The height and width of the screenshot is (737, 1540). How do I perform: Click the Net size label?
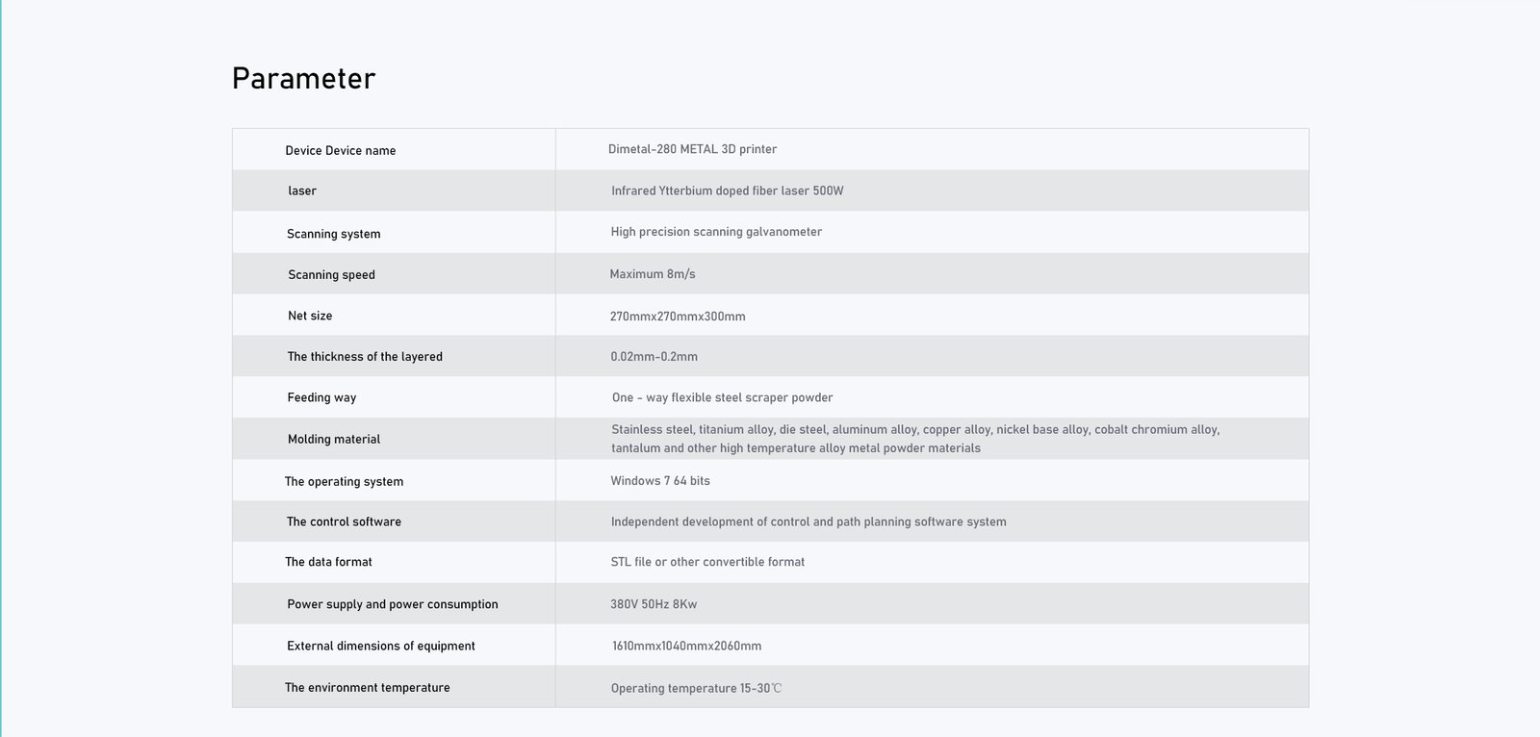[310, 316]
